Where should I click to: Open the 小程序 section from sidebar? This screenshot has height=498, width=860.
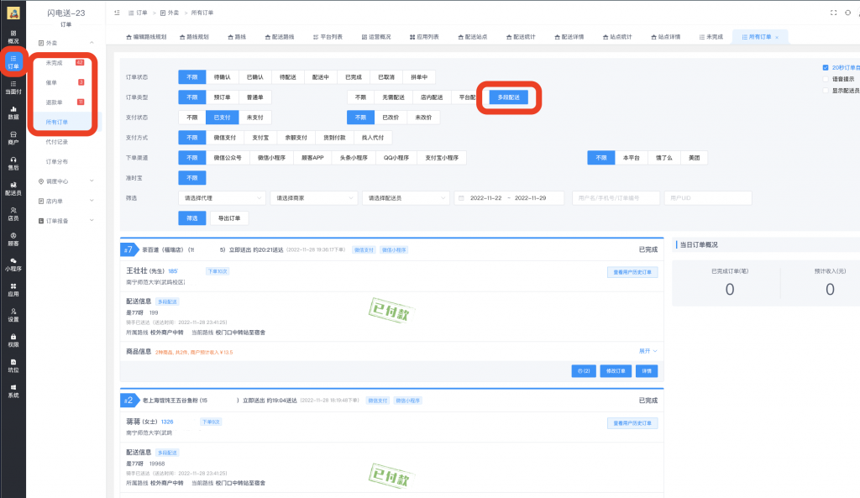[12, 263]
